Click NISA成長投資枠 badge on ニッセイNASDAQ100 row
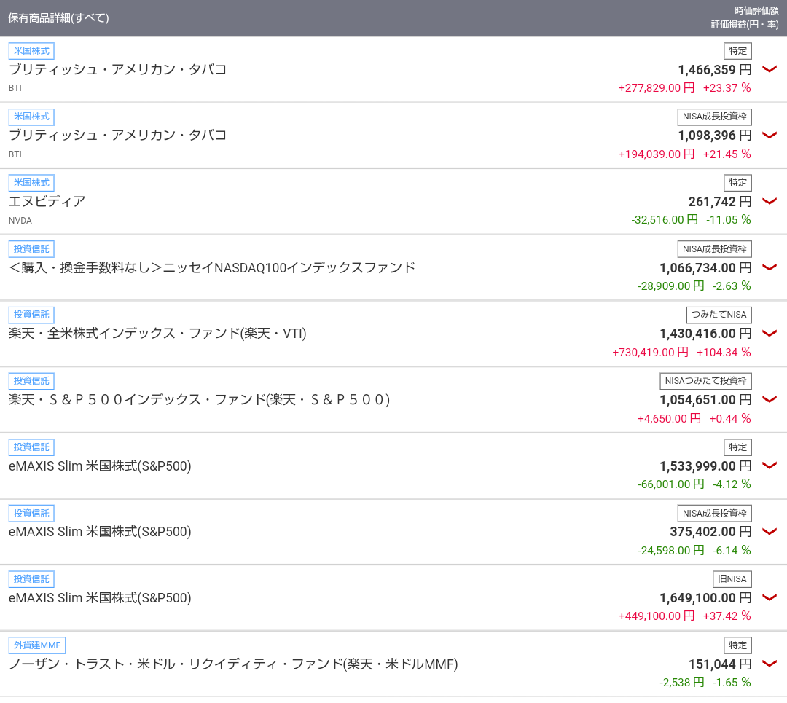The width and height of the screenshot is (787, 703). [x=714, y=249]
